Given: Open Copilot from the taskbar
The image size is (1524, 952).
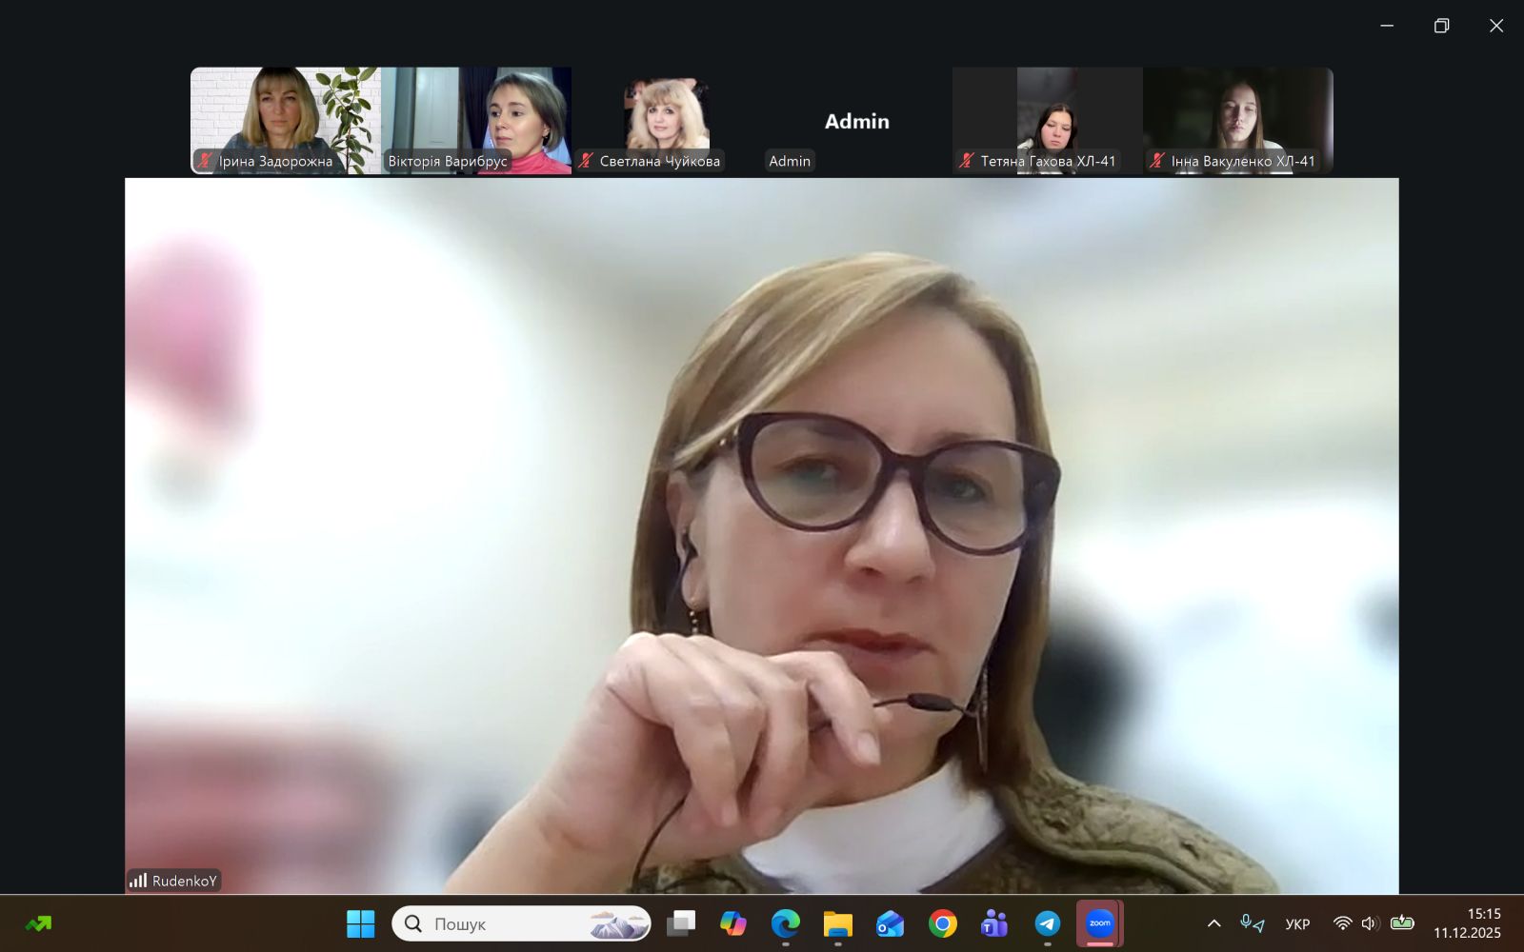Looking at the screenshot, I should pyautogui.click(x=732, y=923).
